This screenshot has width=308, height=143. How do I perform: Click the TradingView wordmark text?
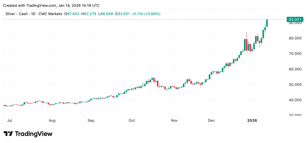coord(34,134)
